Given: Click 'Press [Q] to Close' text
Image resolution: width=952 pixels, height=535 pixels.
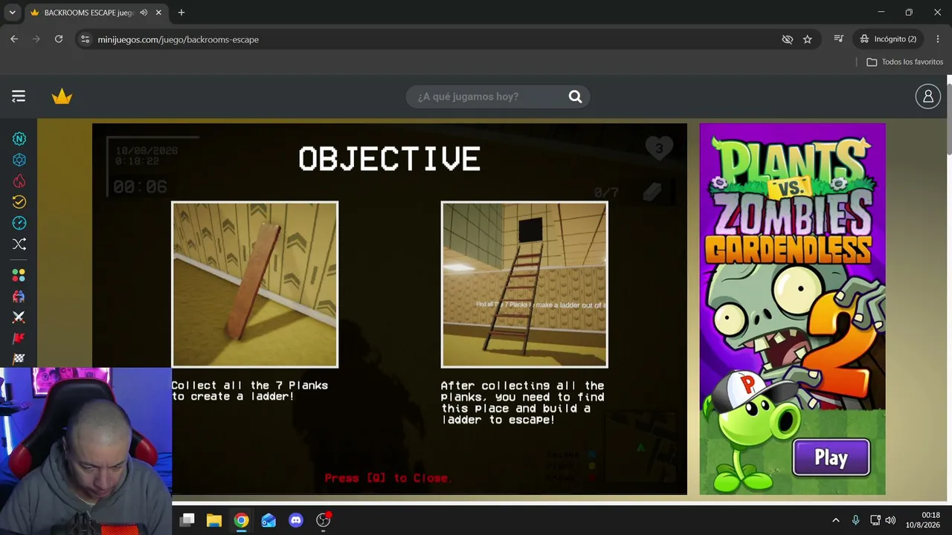Looking at the screenshot, I should 388,478.
